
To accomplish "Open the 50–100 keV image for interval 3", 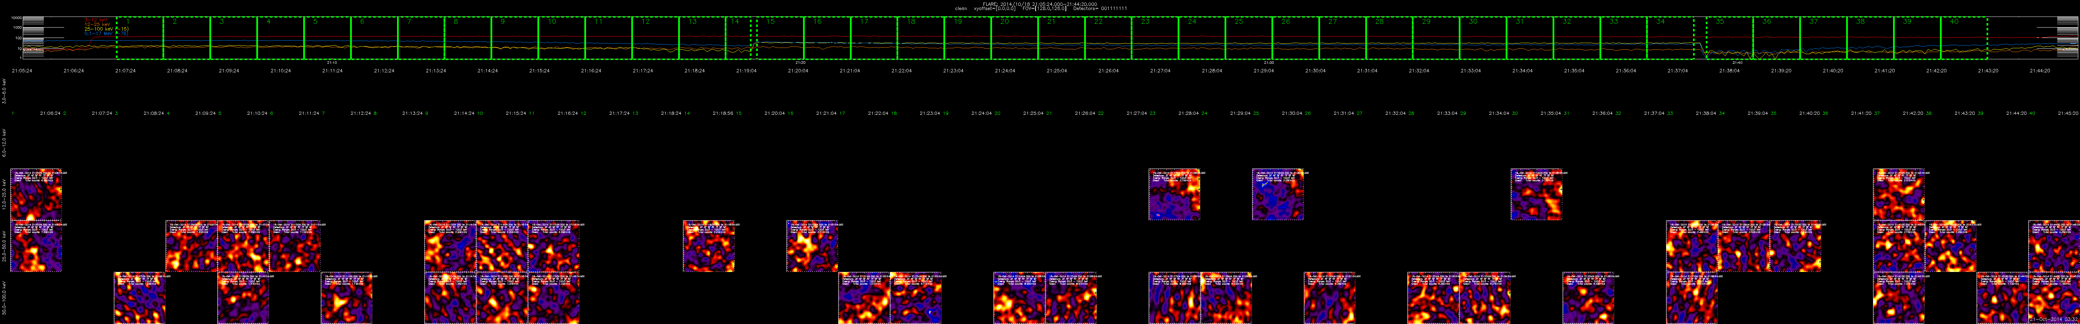I will tap(140, 297).
